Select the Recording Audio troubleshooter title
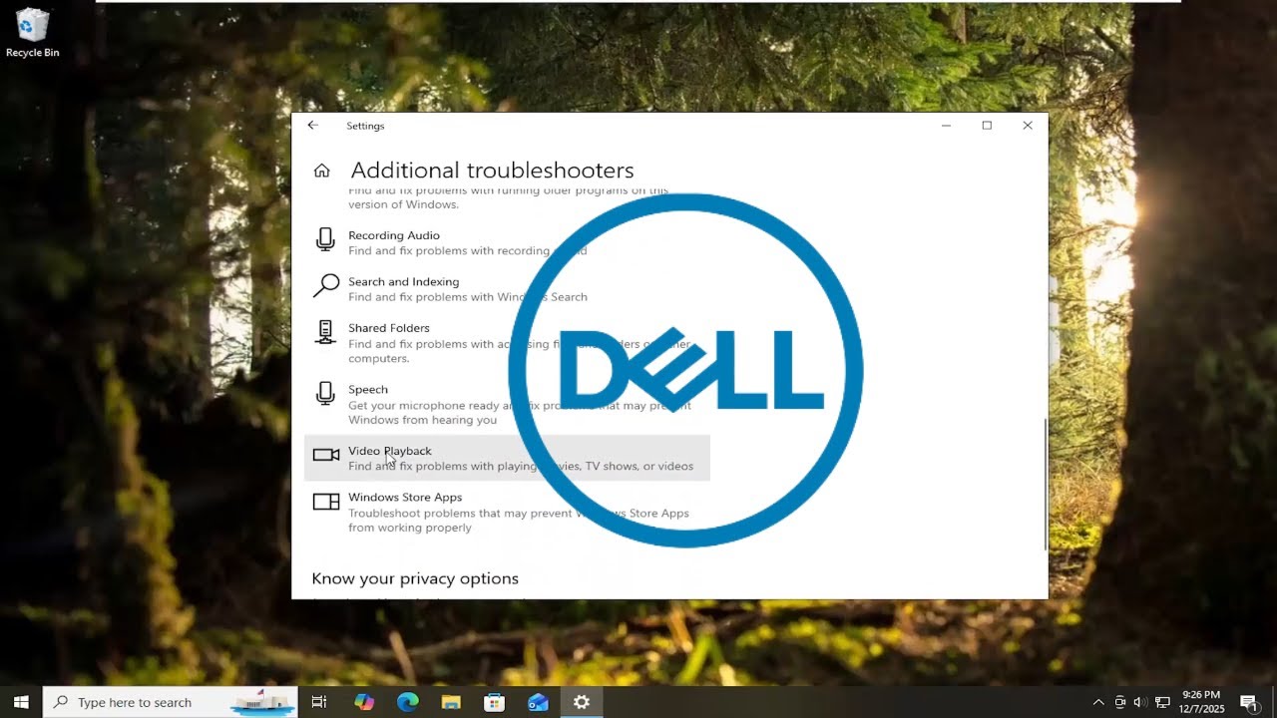The height and width of the screenshot is (718, 1277). (394, 235)
